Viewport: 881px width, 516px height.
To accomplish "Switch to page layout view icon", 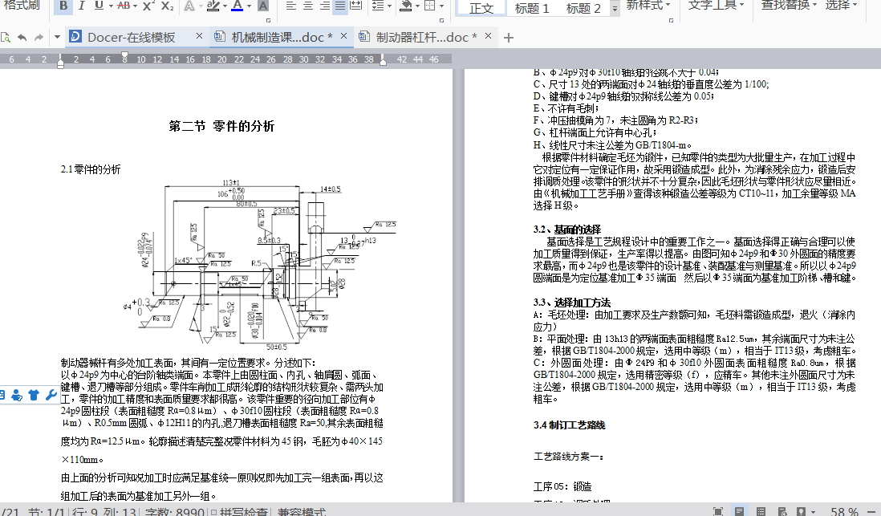I will (740, 511).
